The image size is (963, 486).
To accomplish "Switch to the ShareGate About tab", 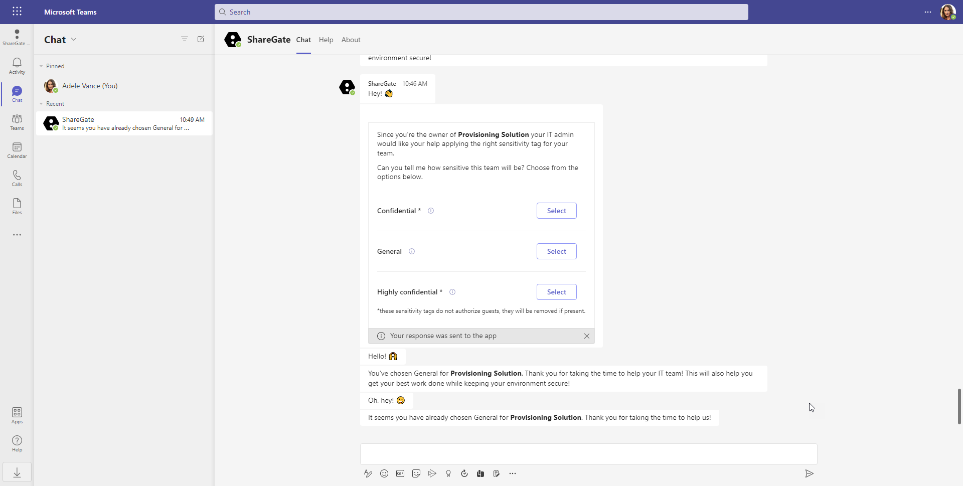I will pos(351,40).
